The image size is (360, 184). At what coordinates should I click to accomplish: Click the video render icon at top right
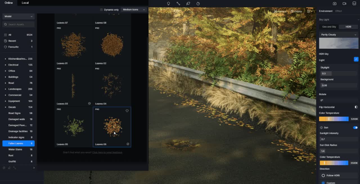[344, 3]
